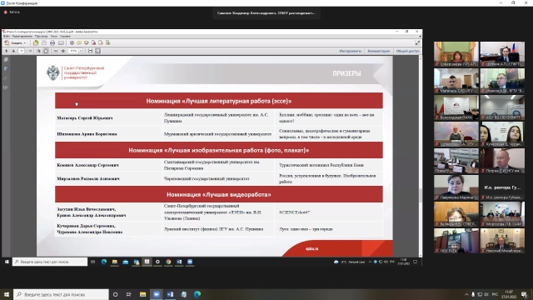Open page thumbnails panel in Acrobat sidebar
The image size is (533, 300).
tap(6, 59)
